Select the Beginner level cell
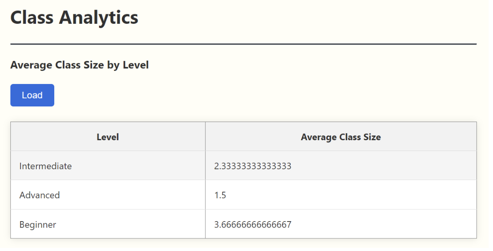Screen dimensions: 493x251 [38, 225]
